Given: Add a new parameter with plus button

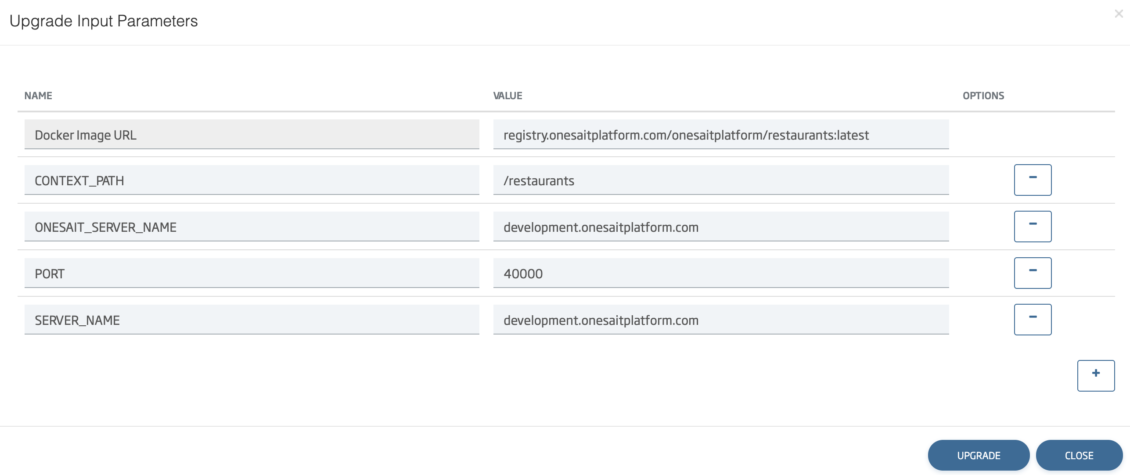Looking at the screenshot, I should click(x=1095, y=375).
